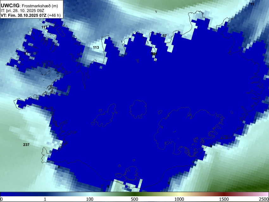This screenshot has height=202, width=269.
Task: Select the map value label '11'
Action: tap(252, 4)
